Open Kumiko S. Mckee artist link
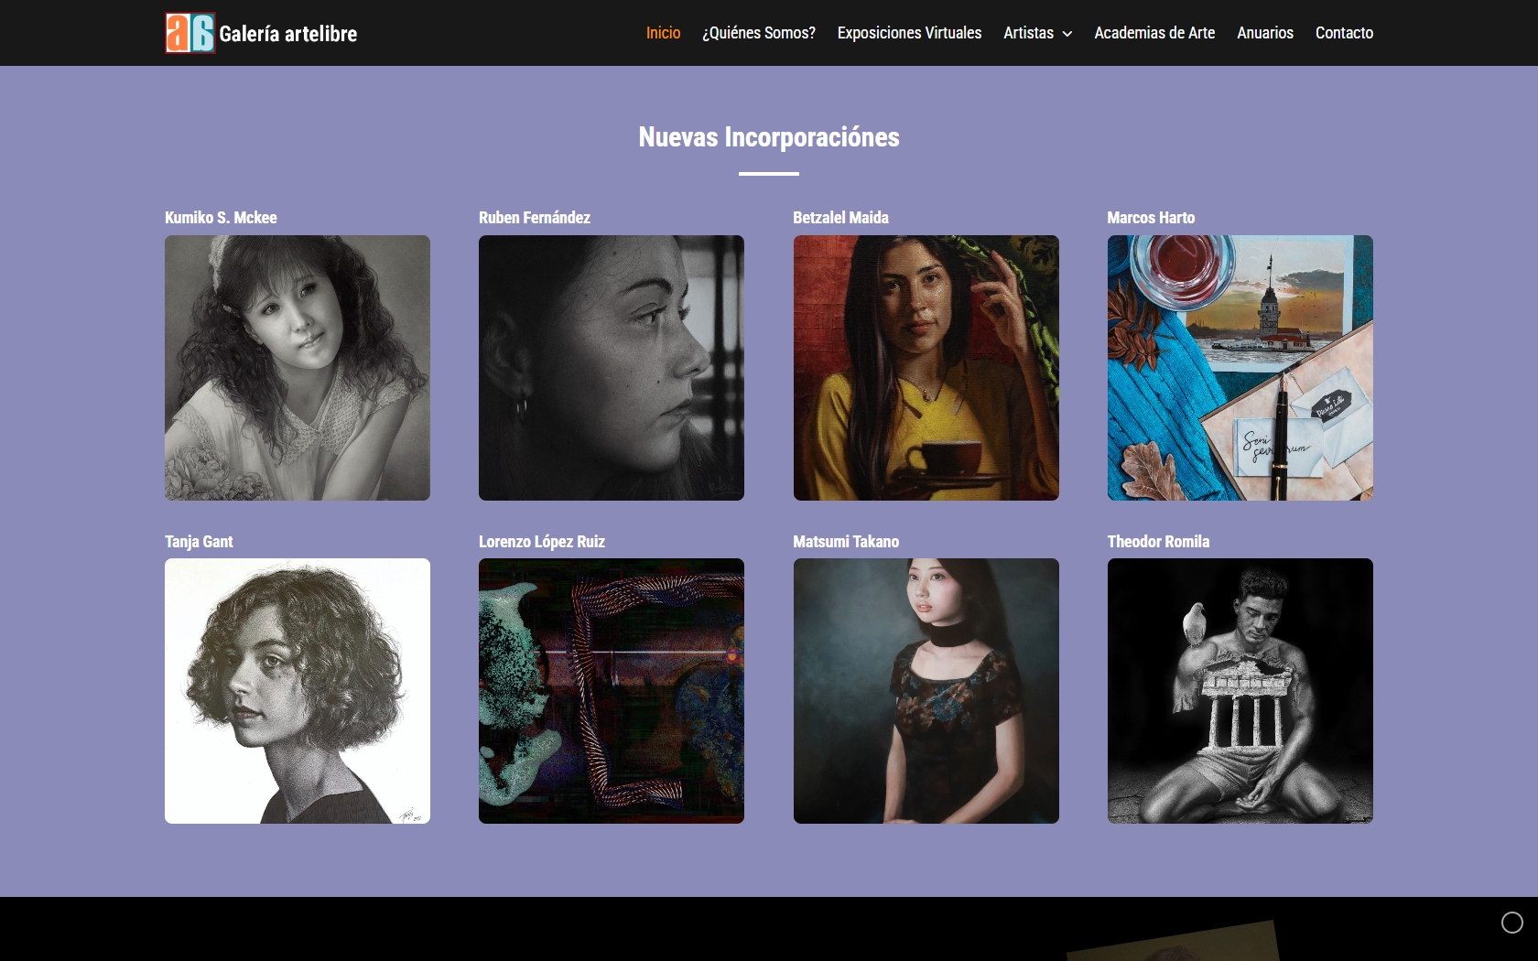Image resolution: width=1538 pixels, height=961 pixels. point(221,218)
